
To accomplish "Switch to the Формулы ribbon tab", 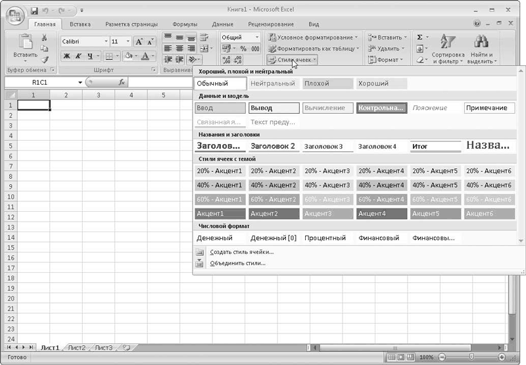I will pyautogui.click(x=185, y=24).
